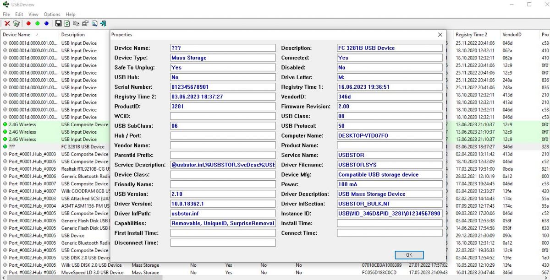Open the View menu
Viewport: 550px width, 280px height.
coord(33,14)
